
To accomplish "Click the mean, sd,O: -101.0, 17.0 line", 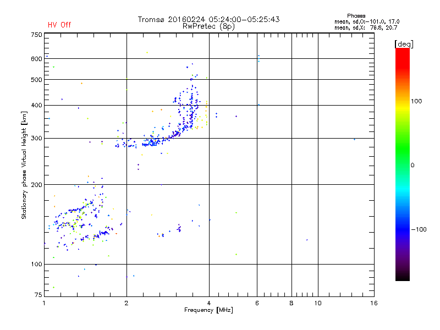I will coord(367,21).
